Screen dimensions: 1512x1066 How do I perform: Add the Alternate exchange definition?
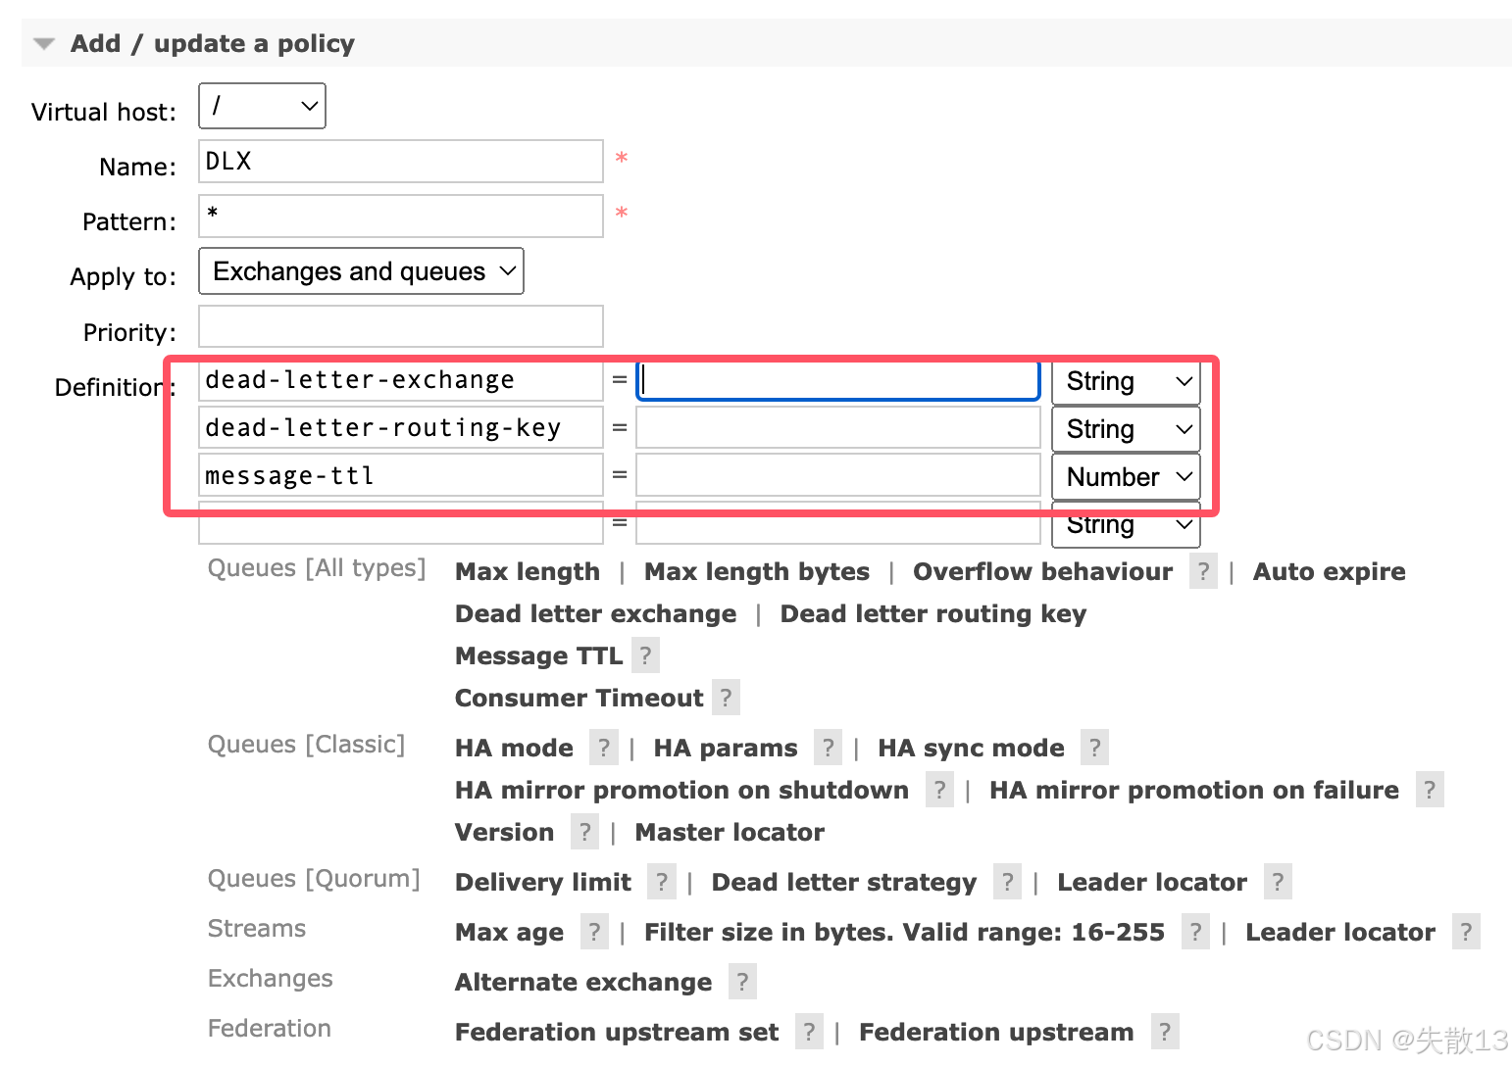coord(583,982)
